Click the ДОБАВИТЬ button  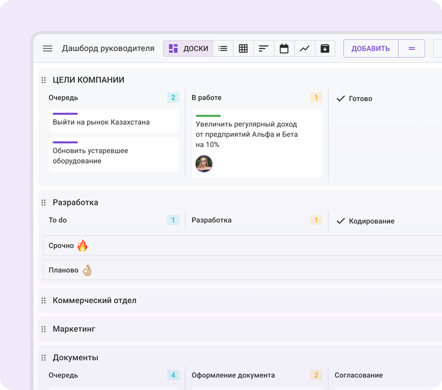pyautogui.click(x=370, y=49)
